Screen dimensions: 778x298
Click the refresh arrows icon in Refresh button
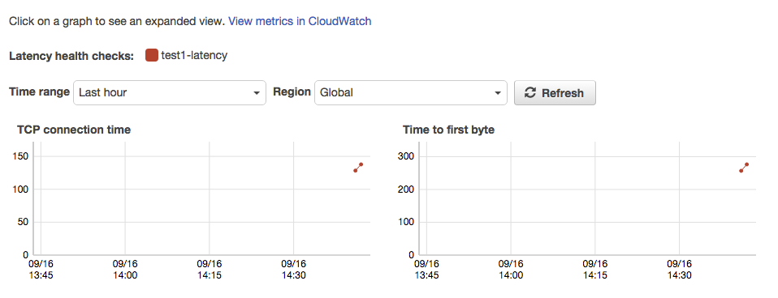530,92
